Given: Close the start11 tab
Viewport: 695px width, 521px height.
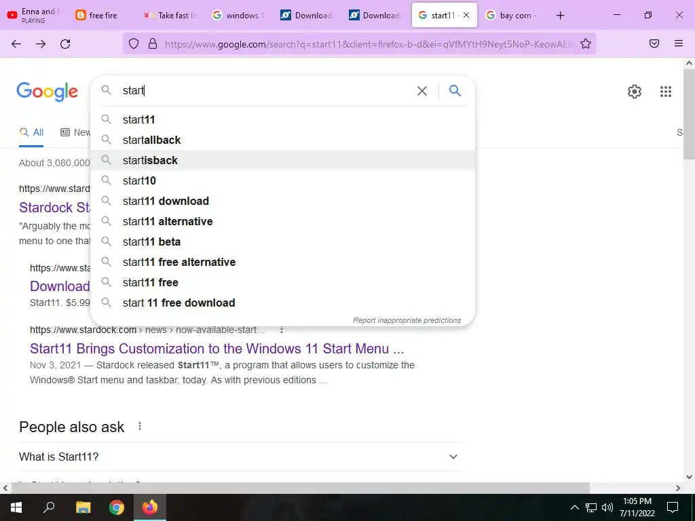Looking at the screenshot, I should [x=466, y=15].
